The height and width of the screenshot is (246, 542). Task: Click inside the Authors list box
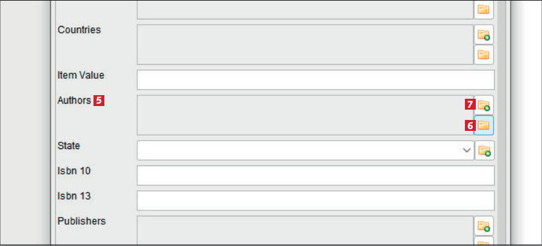(305, 115)
